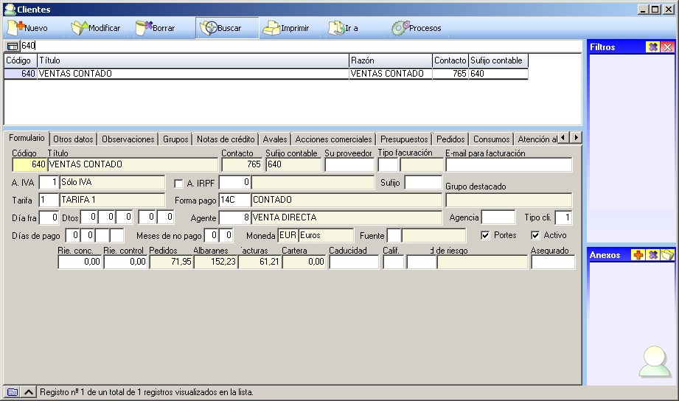The image size is (679, 401).
Task: Click the Anexos add (plus) icon
Action: click(638, 254)
